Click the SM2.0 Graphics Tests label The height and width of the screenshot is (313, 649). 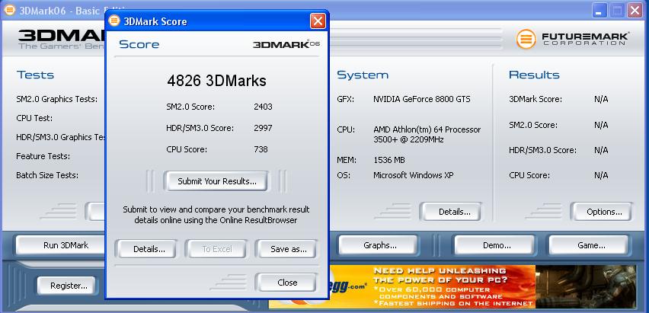tap(56, 99)
